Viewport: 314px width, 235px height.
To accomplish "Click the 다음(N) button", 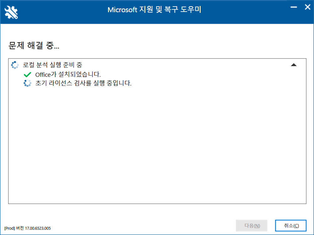I will click(x=252, y=226).
